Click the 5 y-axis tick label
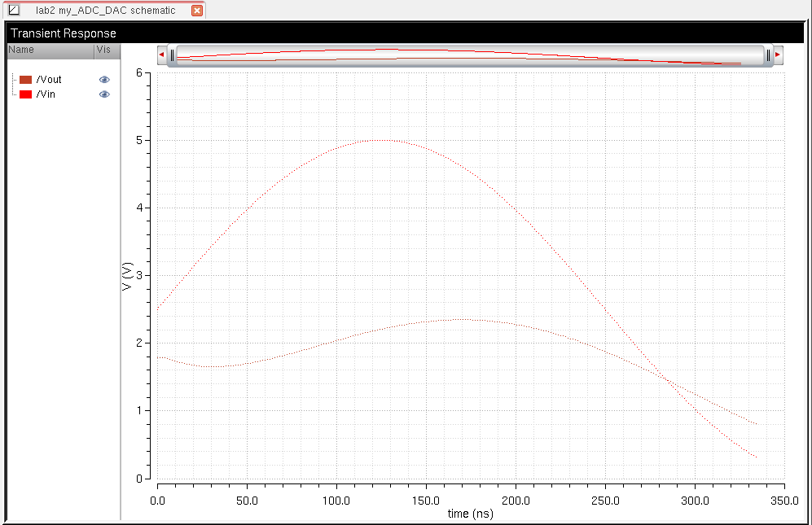The width and height of the screenshot is (812, 525). pyautogui.click(x=138, y=140)
